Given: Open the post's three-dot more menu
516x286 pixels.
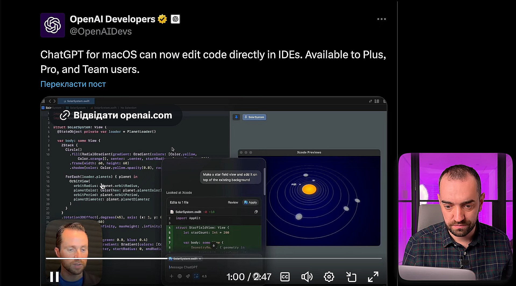Looking at the screenshot, I should point(381,19).
